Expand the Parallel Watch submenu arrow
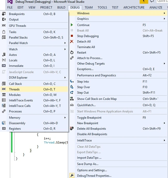 tap(65, 43)
